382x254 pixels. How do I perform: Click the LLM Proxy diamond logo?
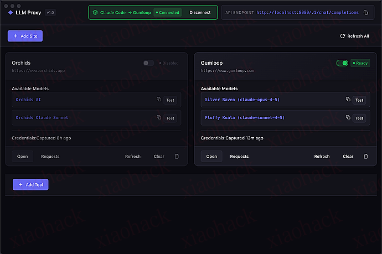(10, 12)
